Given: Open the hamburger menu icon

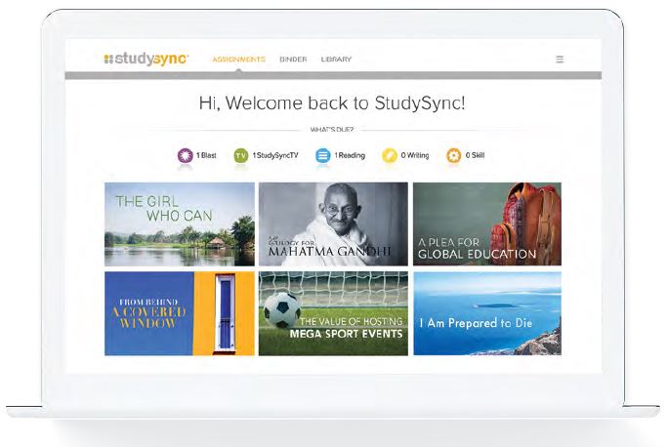Looking at the screenshot, I should click(x=560, y=60).
